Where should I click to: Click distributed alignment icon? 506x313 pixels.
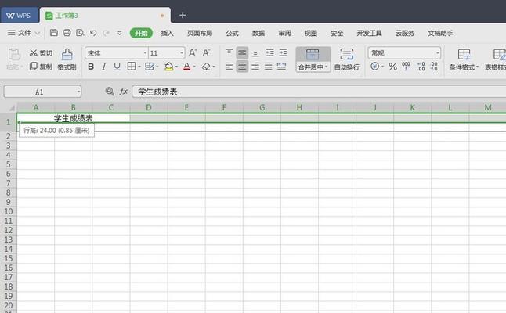[281, 67]
